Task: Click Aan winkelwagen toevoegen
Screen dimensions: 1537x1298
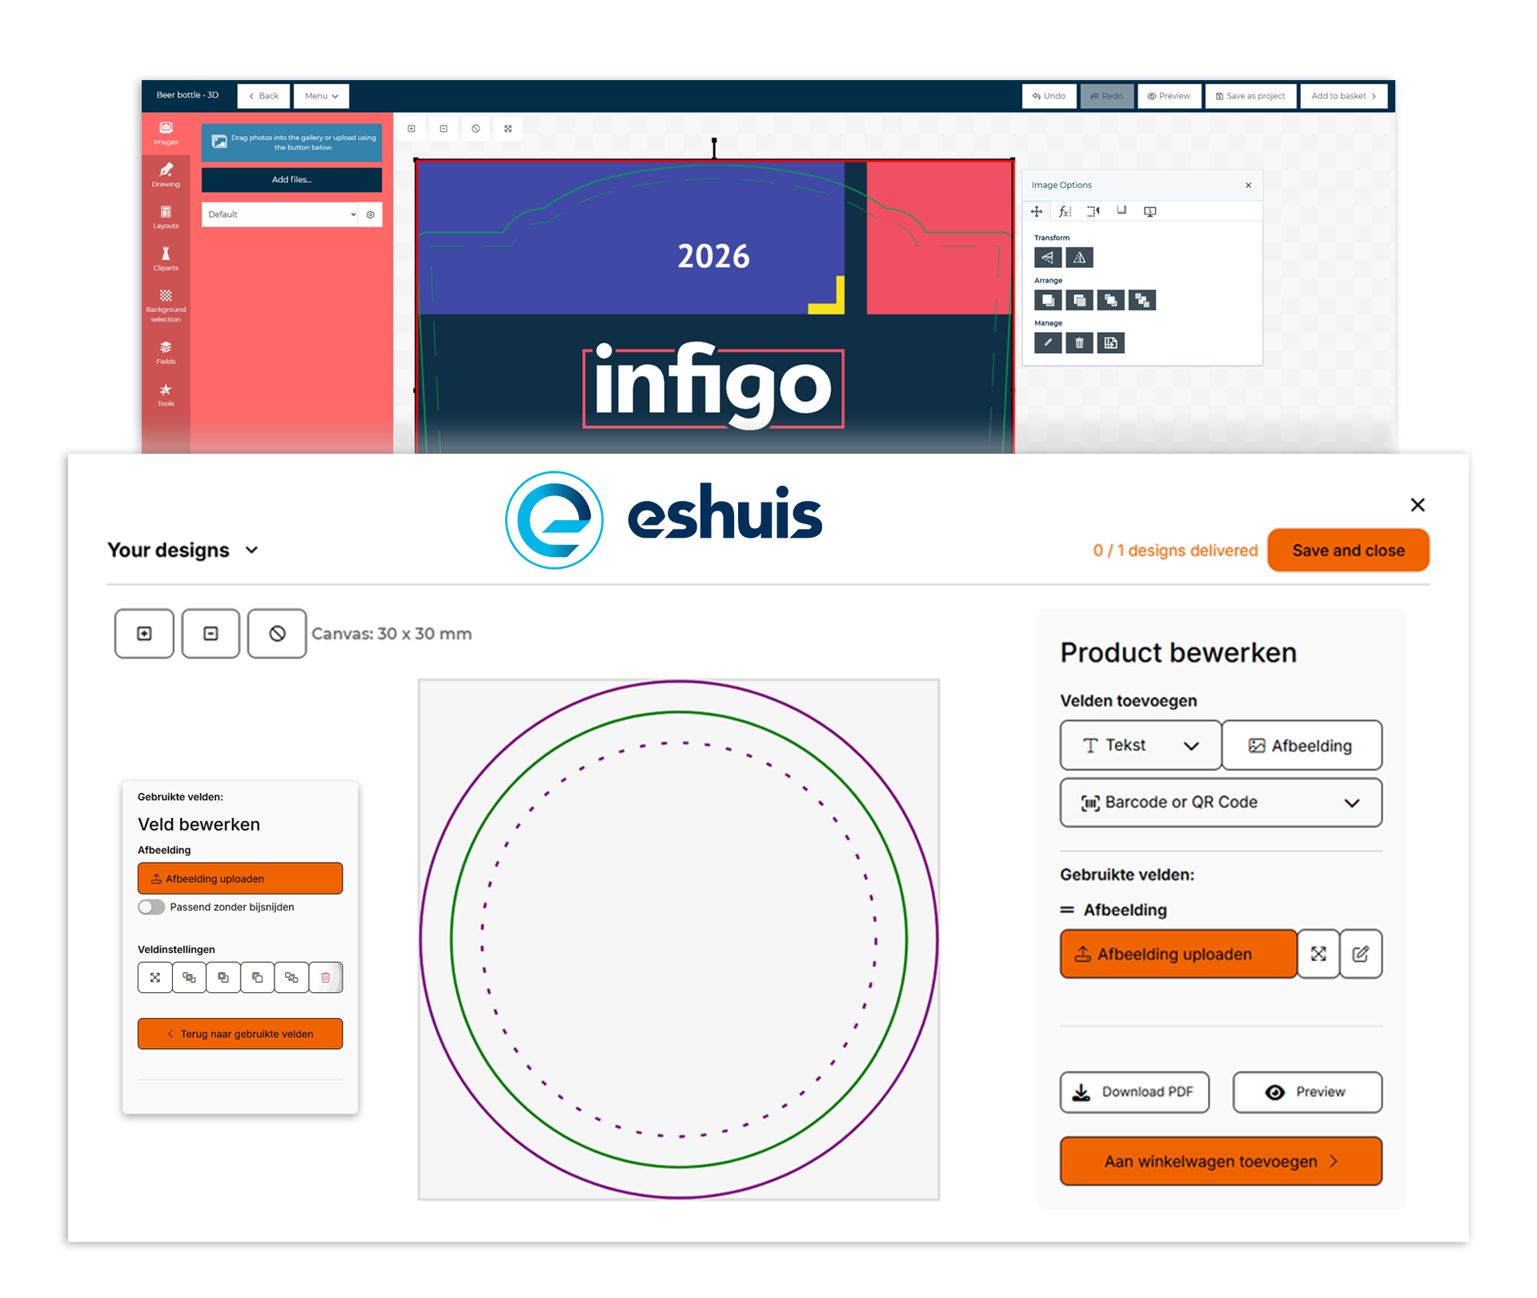Action: (x=1221, y=1161)
